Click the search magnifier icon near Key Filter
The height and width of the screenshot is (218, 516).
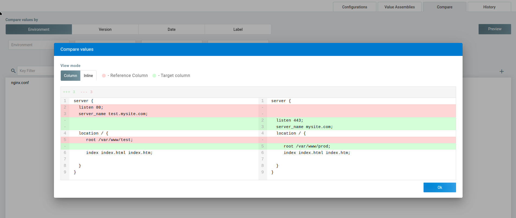click(13, 71)
